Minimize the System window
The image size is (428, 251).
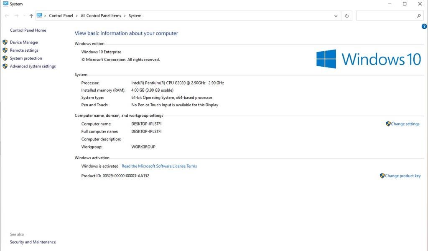390,4
